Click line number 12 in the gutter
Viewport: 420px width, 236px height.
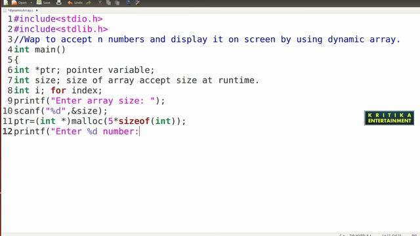[7, 131]
